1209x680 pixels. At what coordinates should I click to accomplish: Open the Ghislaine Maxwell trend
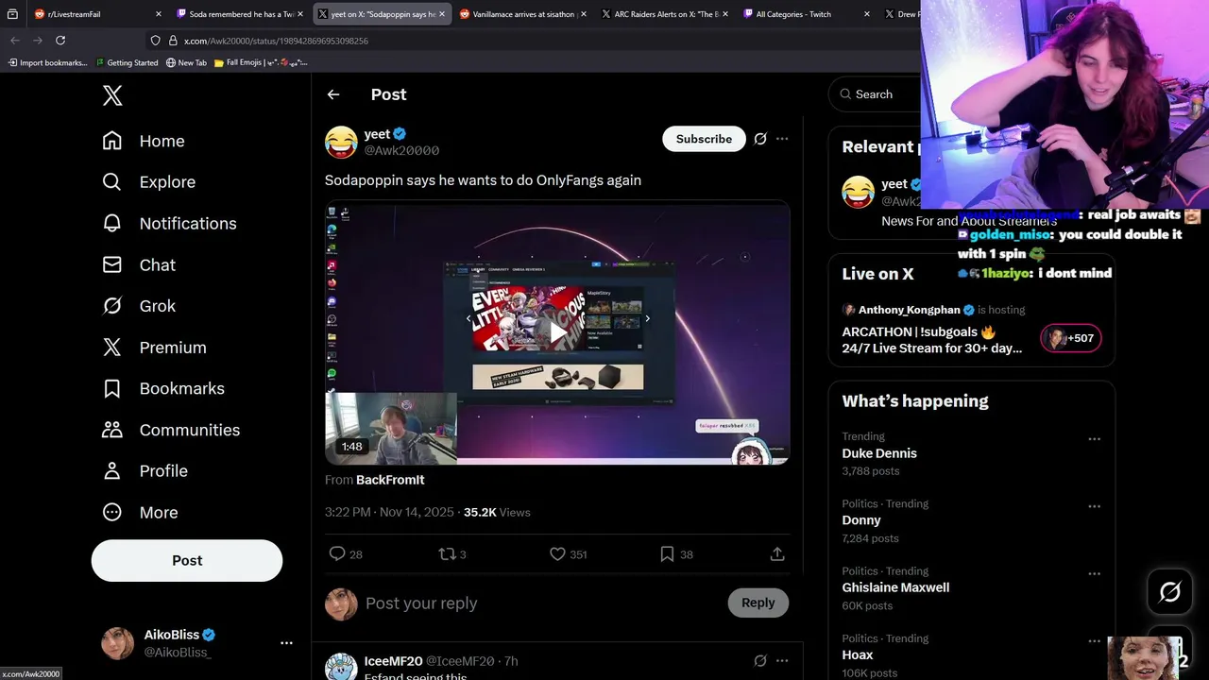click(x=895, y=587)
